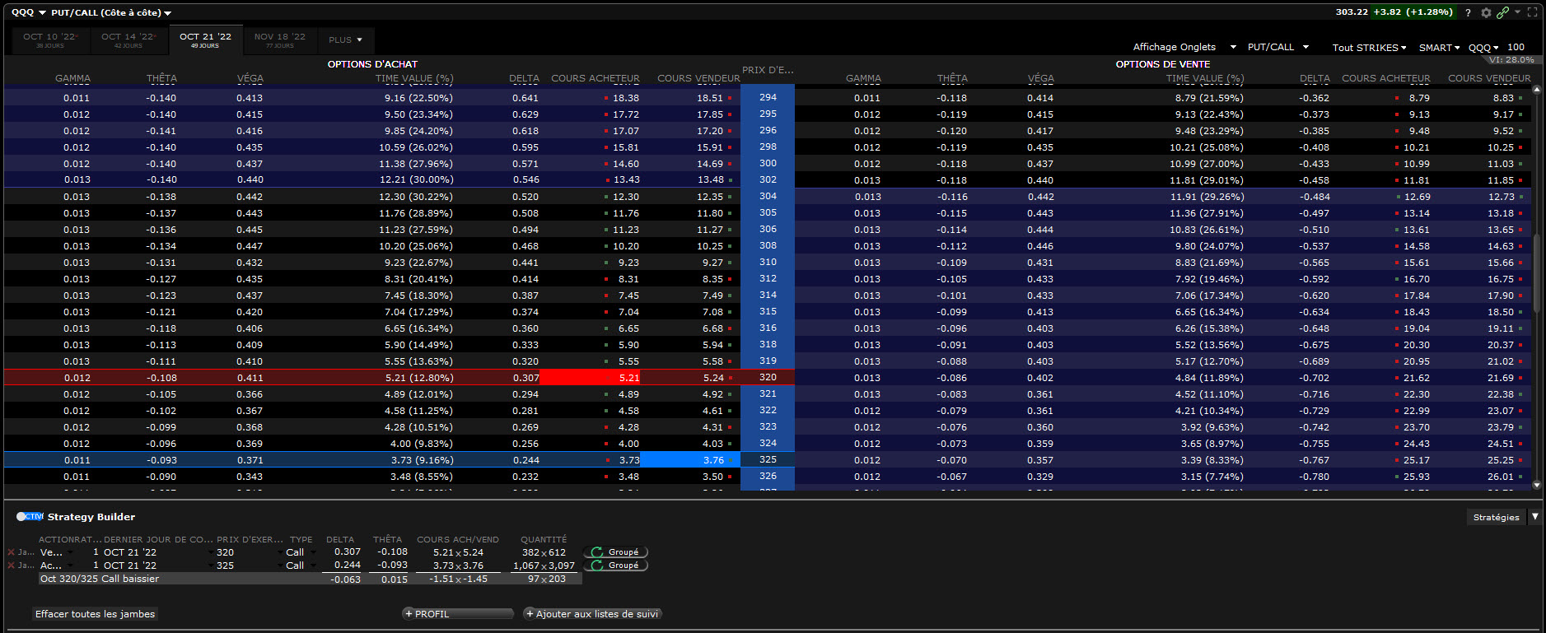This screenshot has width=1546, height=633.
Task: Select strike price 294 in center column
Action: [x=768, y=97]
